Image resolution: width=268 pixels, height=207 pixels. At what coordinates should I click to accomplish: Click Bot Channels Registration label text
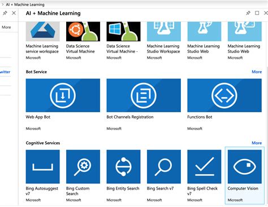(130, 117)
